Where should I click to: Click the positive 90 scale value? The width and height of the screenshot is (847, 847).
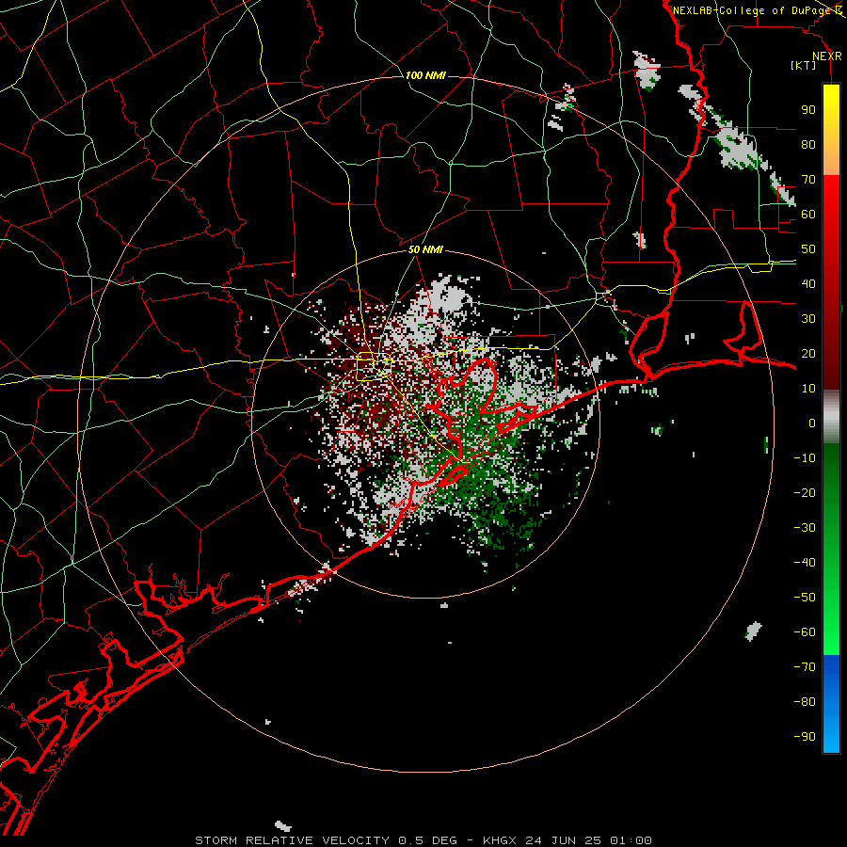(808, 110)
